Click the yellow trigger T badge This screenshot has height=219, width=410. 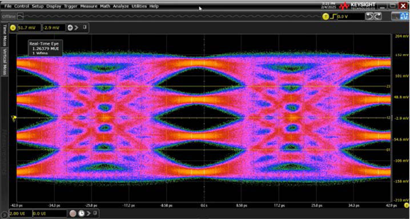click(x=325, y=17)
